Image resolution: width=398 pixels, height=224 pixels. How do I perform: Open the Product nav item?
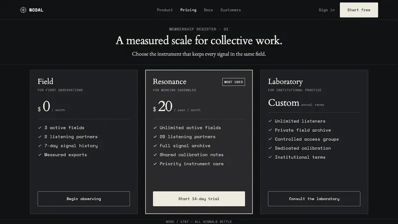coord(165,10)
